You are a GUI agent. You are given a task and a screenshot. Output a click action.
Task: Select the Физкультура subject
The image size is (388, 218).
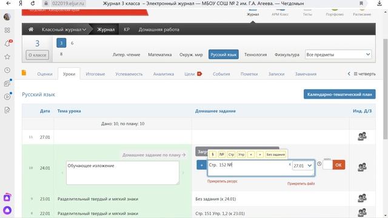[x=287, y=54]
